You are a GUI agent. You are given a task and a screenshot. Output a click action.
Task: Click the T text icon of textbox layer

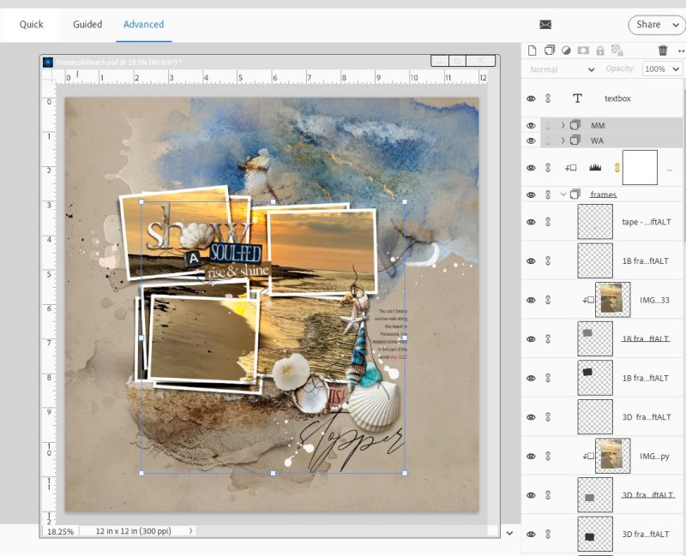point(577,99)
